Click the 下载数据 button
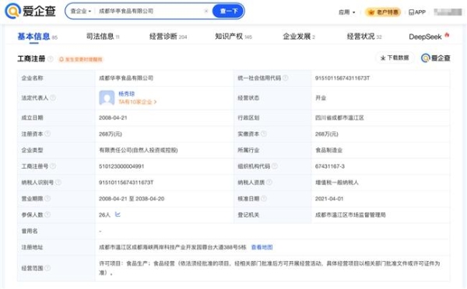 (395, 57)
